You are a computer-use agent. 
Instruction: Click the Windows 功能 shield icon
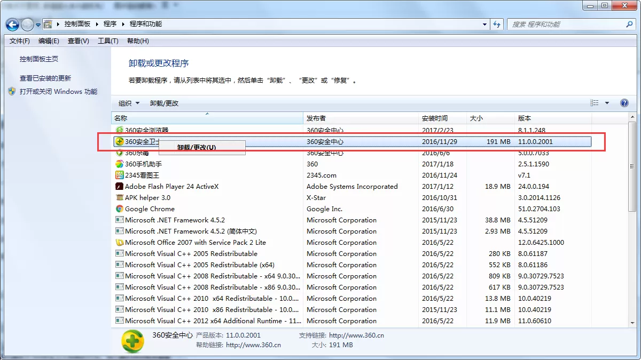12,91
